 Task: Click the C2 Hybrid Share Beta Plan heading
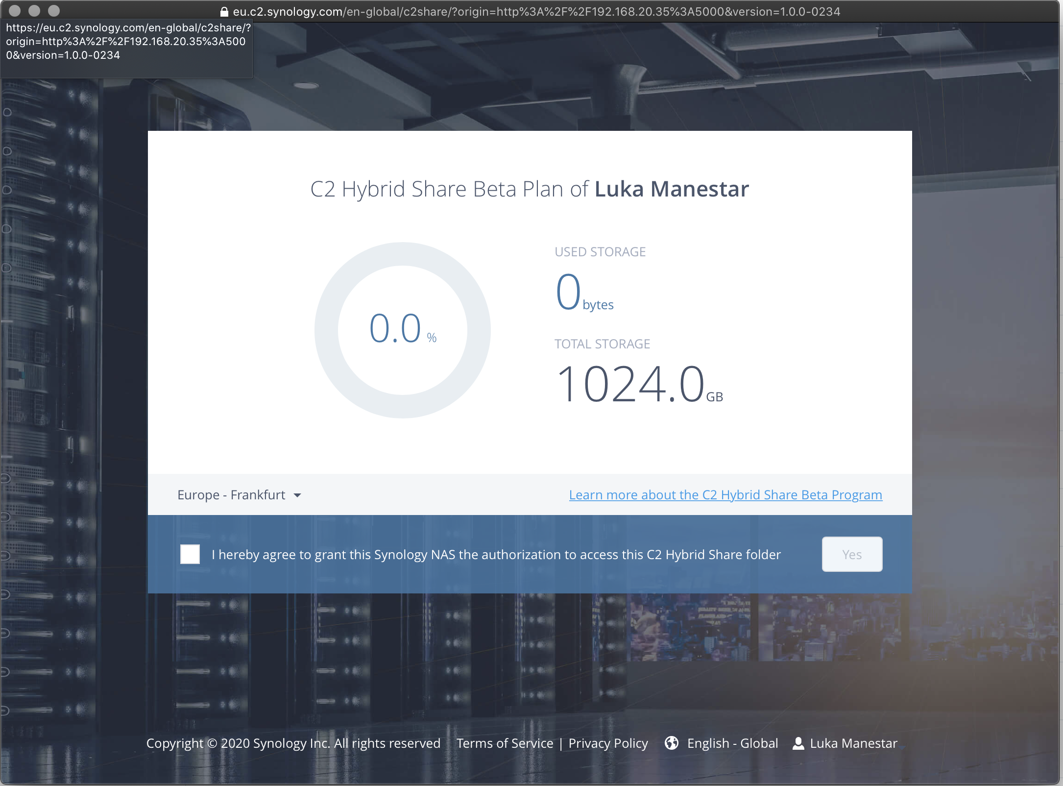pos(530,189)
